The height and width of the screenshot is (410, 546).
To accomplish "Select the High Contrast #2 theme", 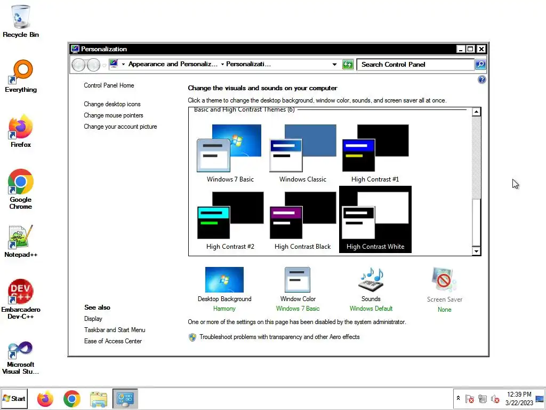I will point(230,220).
